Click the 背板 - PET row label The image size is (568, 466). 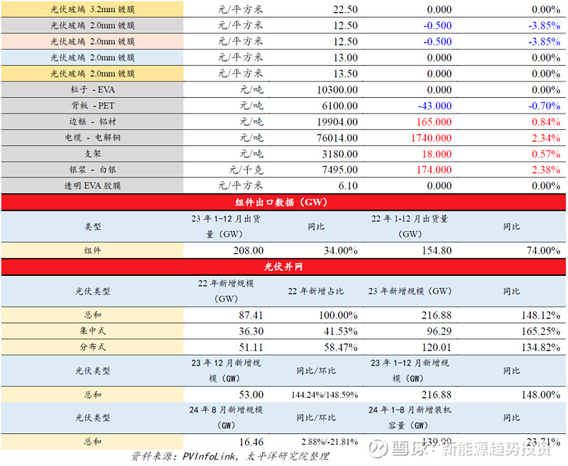pos(92,106)
